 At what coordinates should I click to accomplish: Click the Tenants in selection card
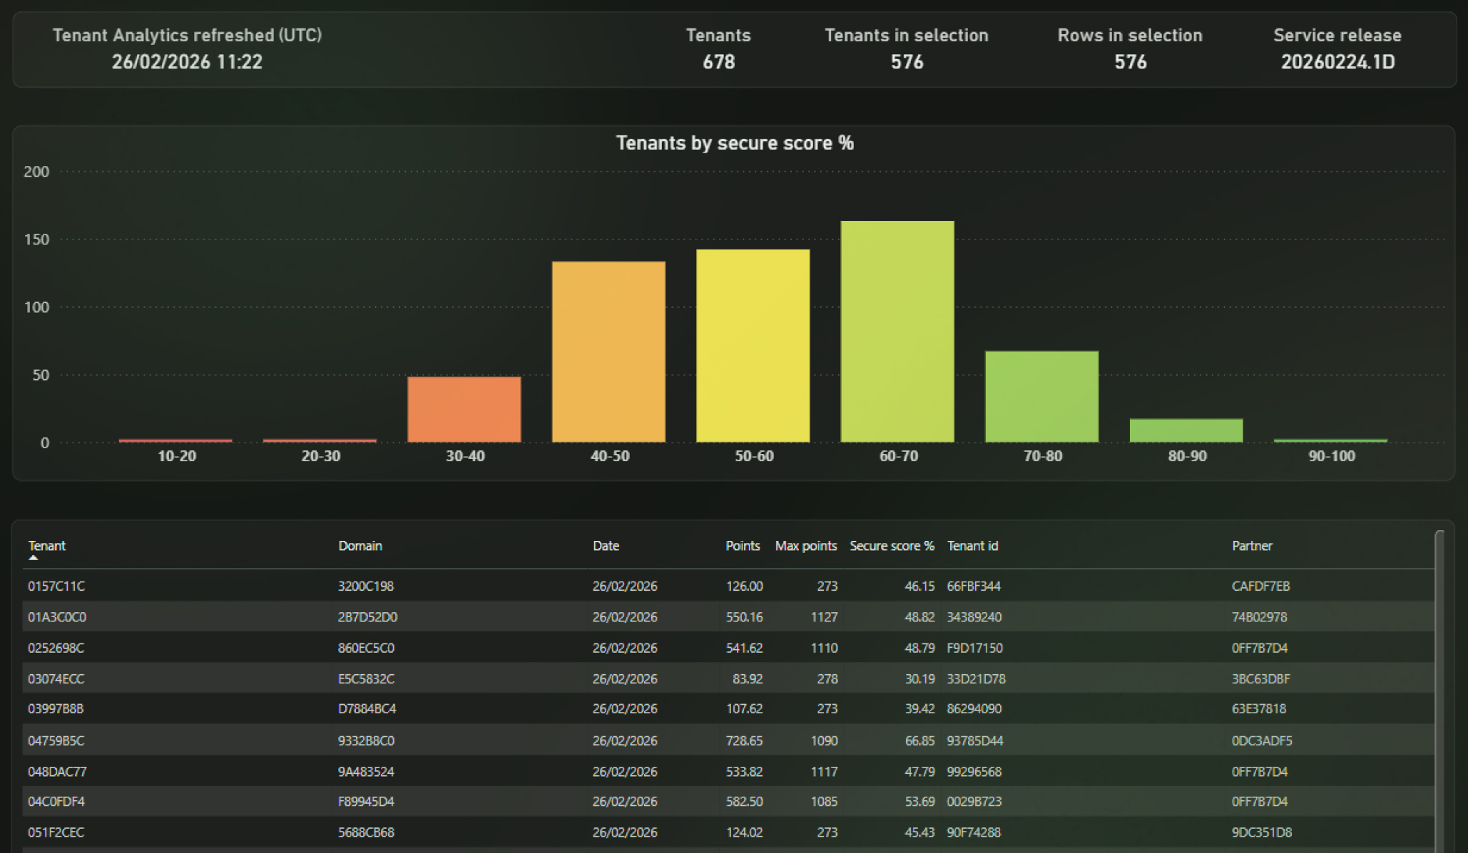[907, 48]
